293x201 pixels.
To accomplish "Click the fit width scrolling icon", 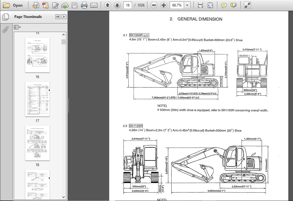I will coord(200,5).
